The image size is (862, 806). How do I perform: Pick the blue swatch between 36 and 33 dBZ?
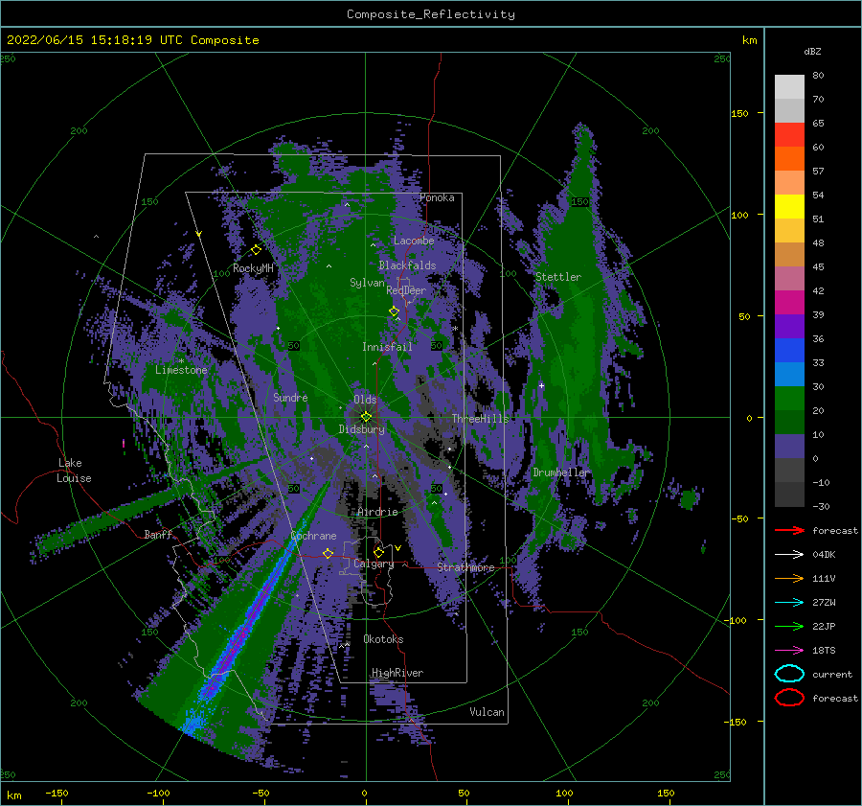pyautogui.click(x=789, y=351)
